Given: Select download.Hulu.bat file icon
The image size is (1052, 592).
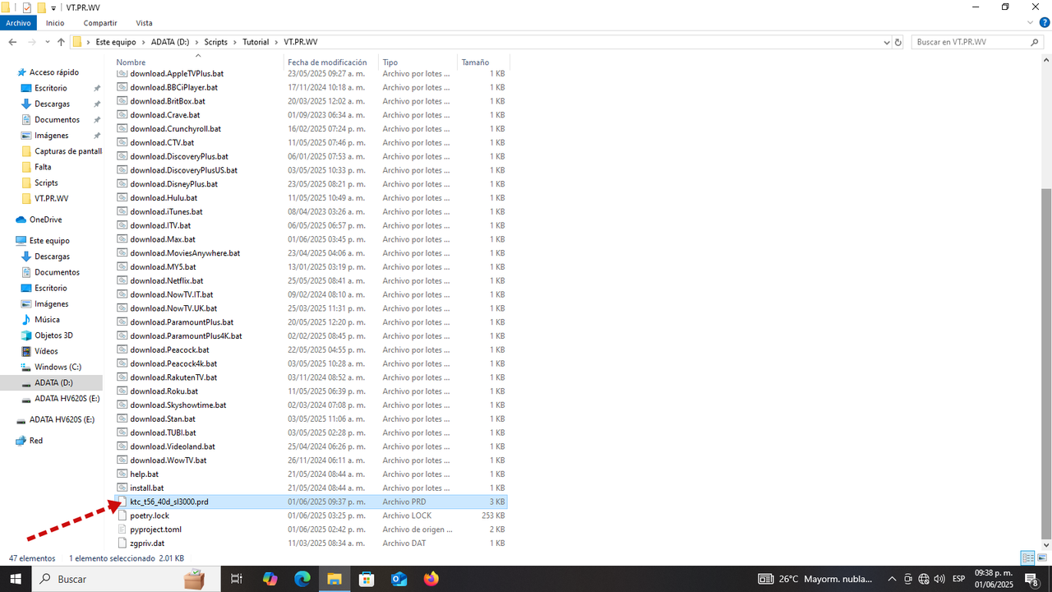Looking at the screenshot, I should (122, 197).
